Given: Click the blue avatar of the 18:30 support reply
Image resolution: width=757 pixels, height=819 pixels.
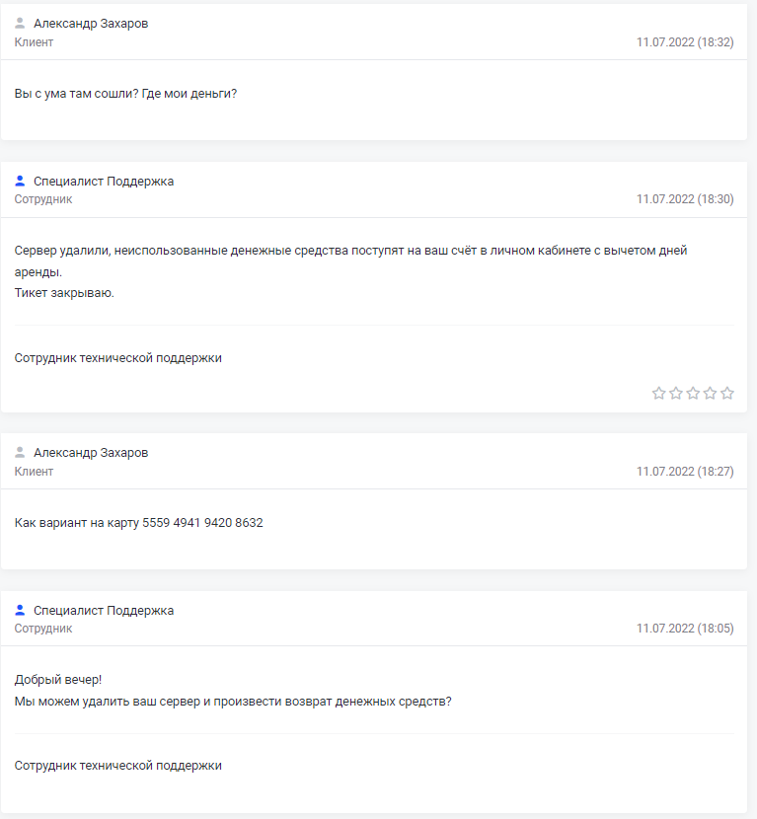Looking at the screenshot, I should (20, 181).
